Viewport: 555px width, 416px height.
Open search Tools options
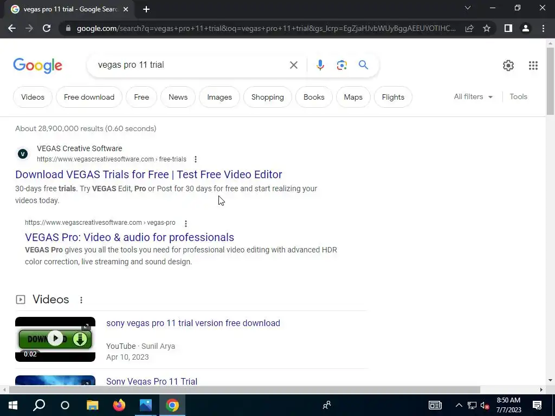tap(518, 96)
